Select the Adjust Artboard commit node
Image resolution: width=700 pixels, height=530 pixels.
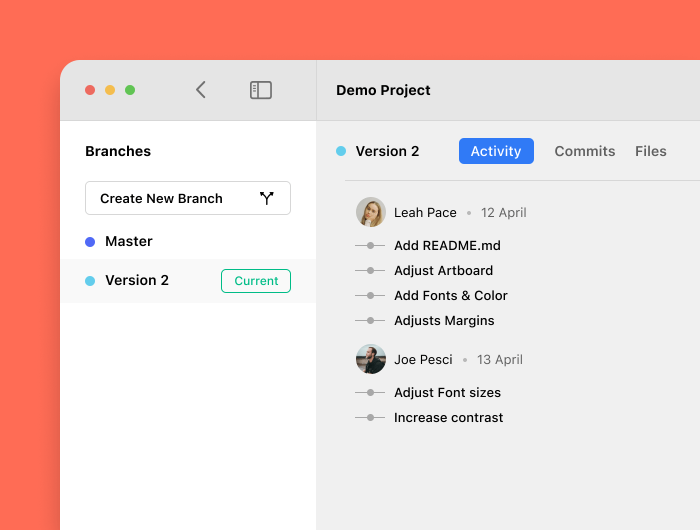coord(370,270)
